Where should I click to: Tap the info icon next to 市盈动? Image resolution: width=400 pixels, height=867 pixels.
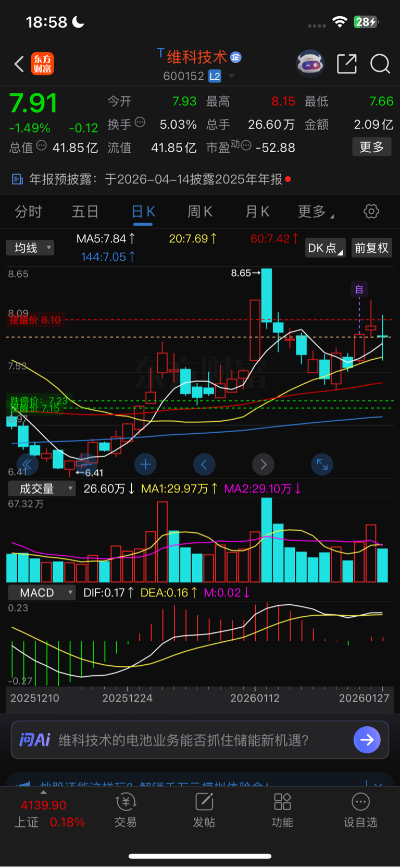[x=246, y=145]
